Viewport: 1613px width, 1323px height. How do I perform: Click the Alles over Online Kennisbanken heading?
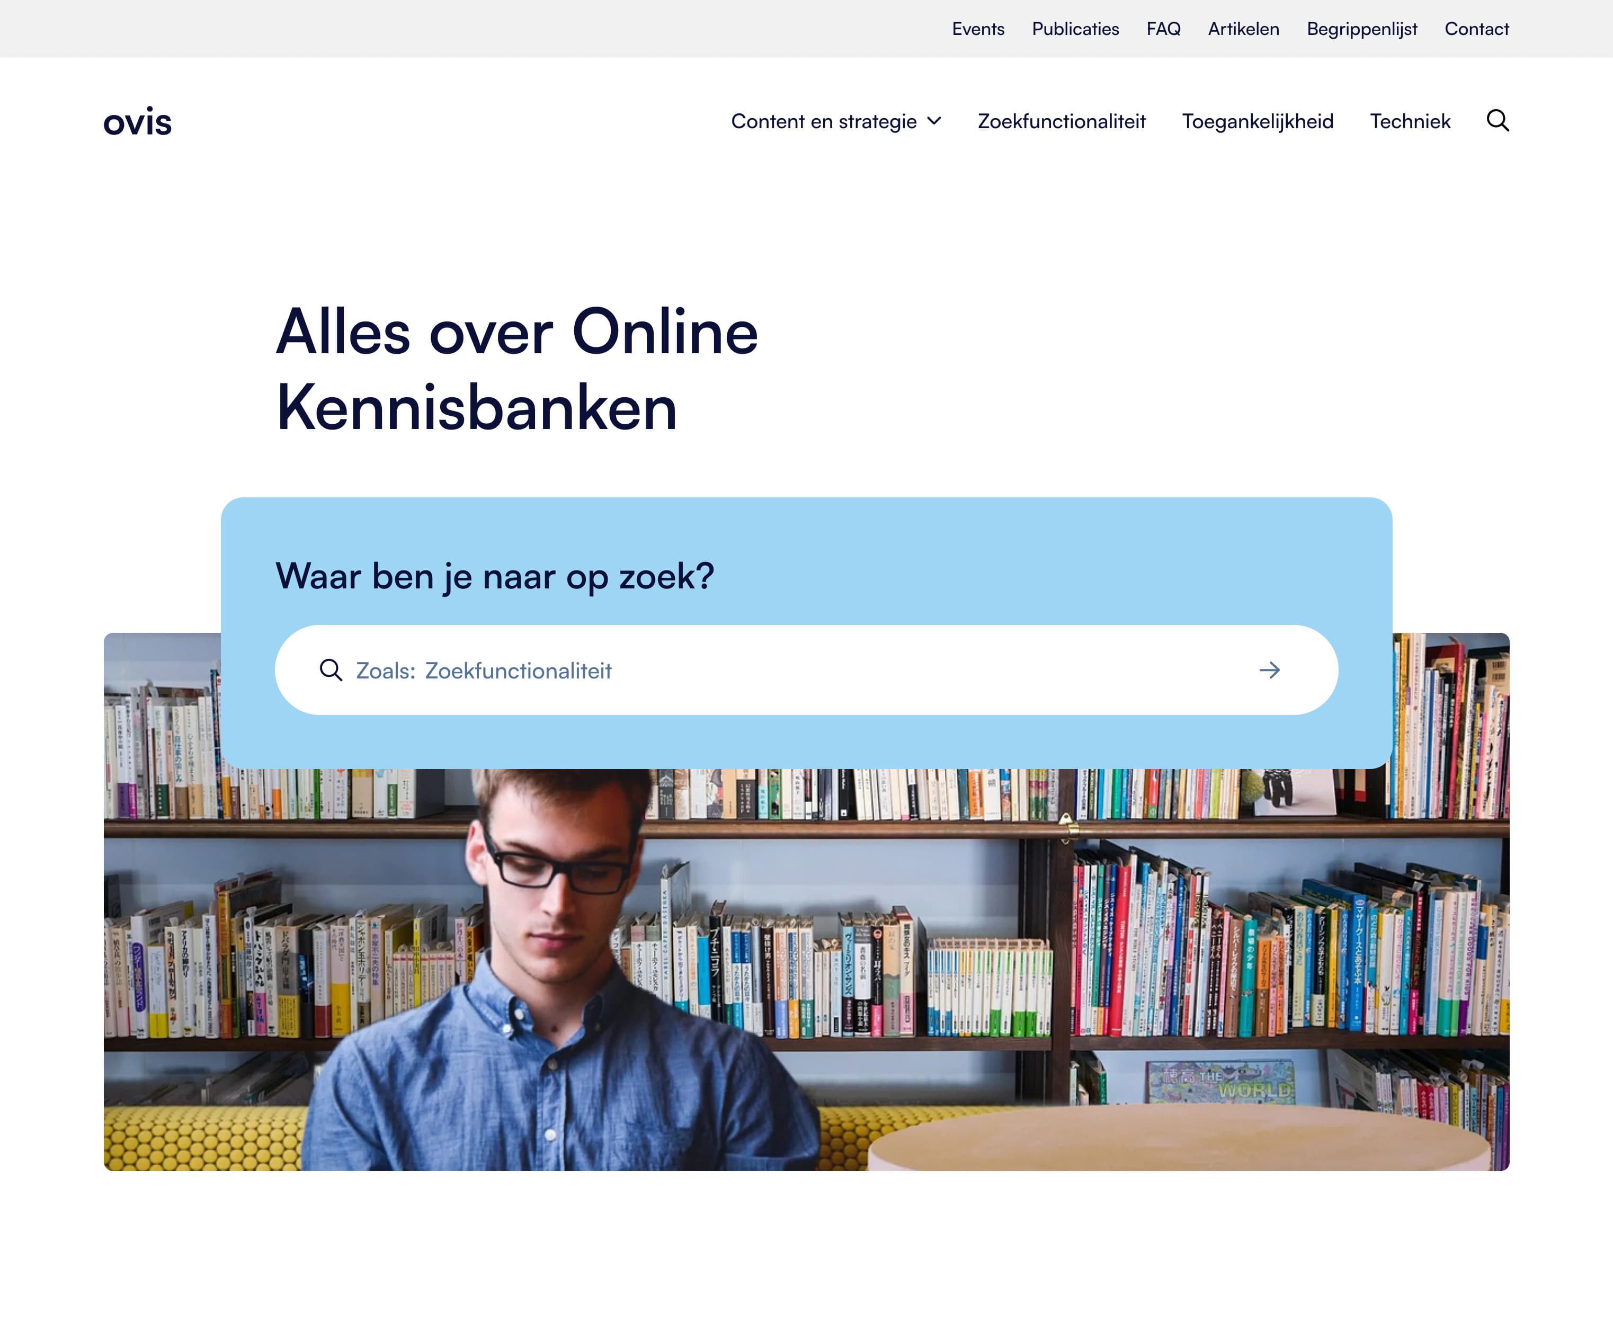coord(517,370)
